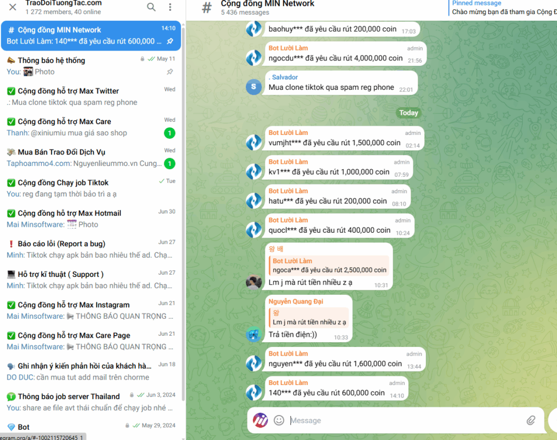Click the lock icon on Thông báo hệ thống topic
Image resolution: width=557 pixels, height=440 pixels.
click(x=143, y=59)
